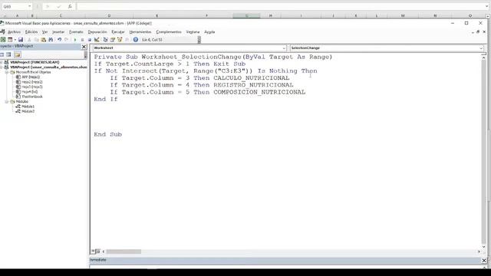The width and height of the screenshot is (491, 276).
Task: Click View Code icon in Project panel
Action: click(x=2, y=54)
